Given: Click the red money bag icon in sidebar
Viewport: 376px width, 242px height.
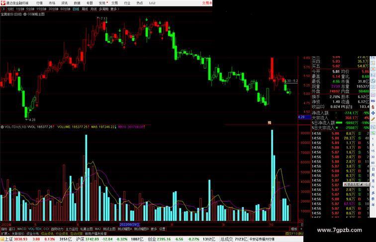Looking at the screenshot, I should (x=373, y=107).
